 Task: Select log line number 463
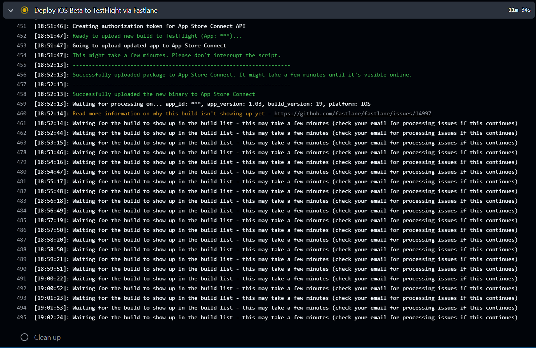22,143
